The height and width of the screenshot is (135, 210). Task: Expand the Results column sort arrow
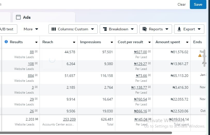pos(36,42)
